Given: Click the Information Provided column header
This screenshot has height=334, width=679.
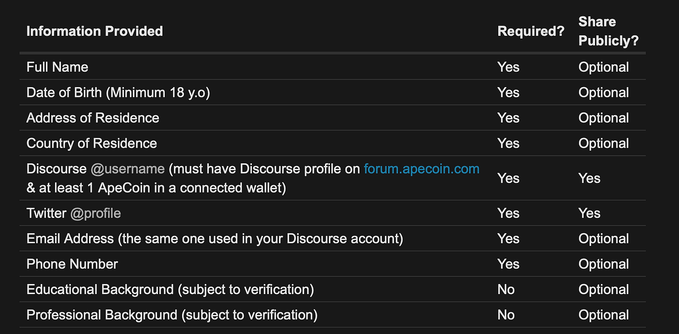Looking at the screenshot, I should tap(95, 31).
